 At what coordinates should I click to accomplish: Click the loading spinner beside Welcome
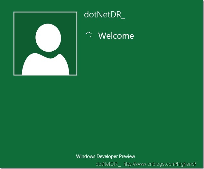[89, 35]
